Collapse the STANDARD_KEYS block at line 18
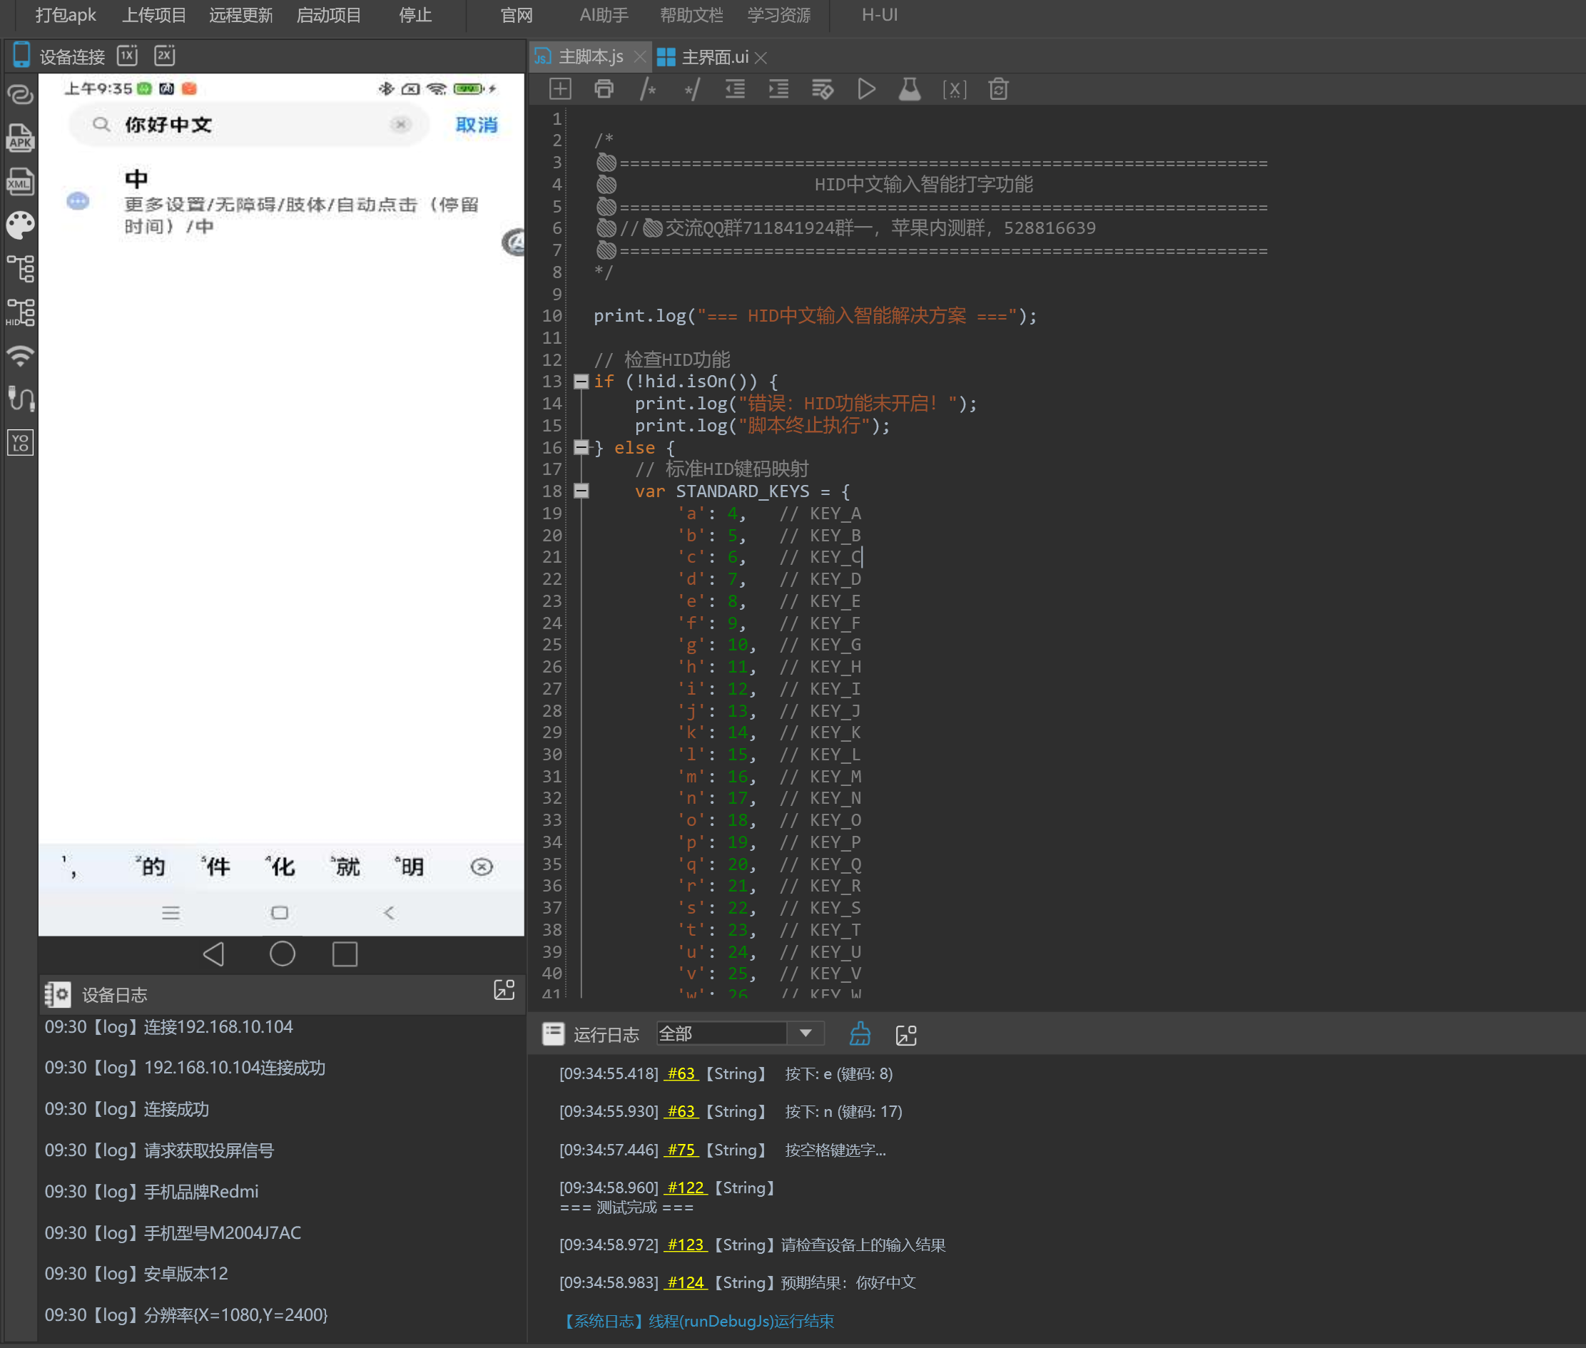The height and width of the screenshot is (1348, 1586). [x=581, y=491]
